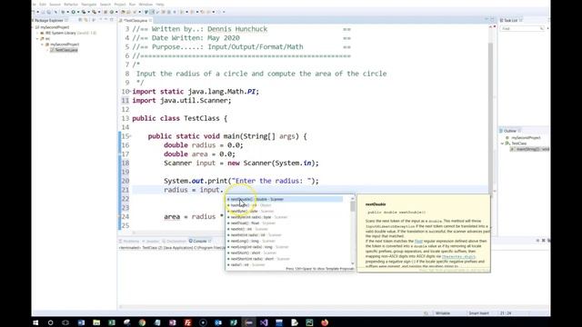Switch to the Problems tab
This screenshot has height=327, width=582.
[x=129, y=241]
